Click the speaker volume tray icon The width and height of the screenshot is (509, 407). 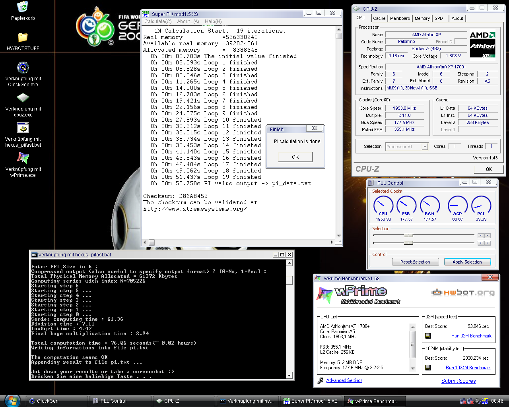pyautogui.click(x=478, y=401)
